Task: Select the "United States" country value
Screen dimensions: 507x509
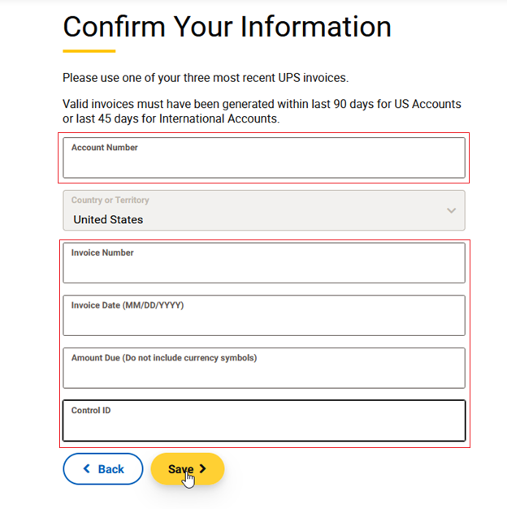Action: [108, 220]
